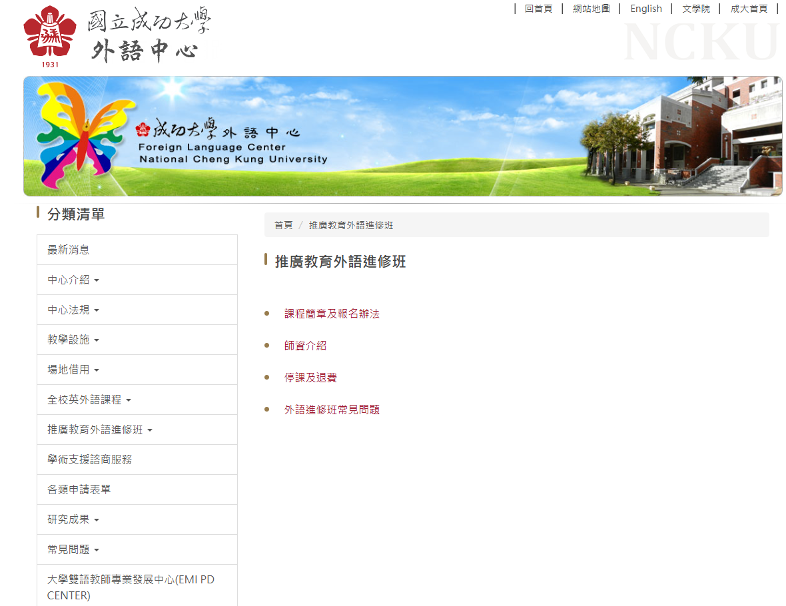Switch to the English version
The image size is (786, 606).
click(x=645, y=9)
